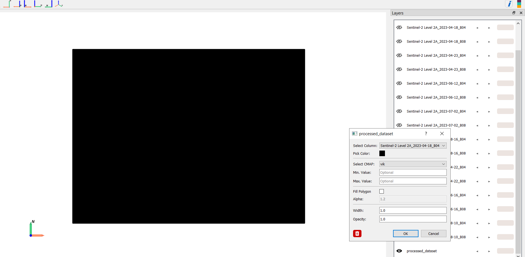Screen dimensions: 525x257
Task: Enable the Fill Polygon checkbox
Action: (382, 191)
